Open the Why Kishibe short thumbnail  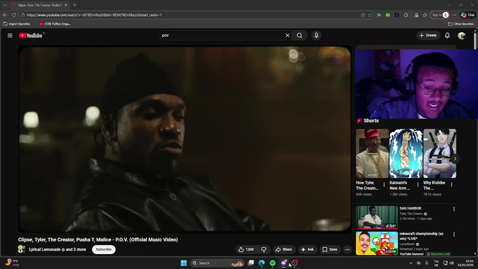[440, 154]
